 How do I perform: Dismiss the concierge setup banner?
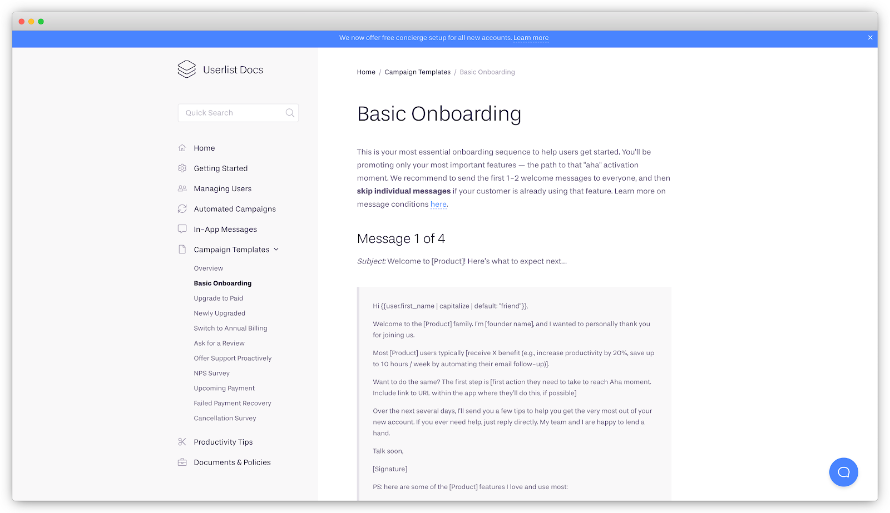click(870, 38)
